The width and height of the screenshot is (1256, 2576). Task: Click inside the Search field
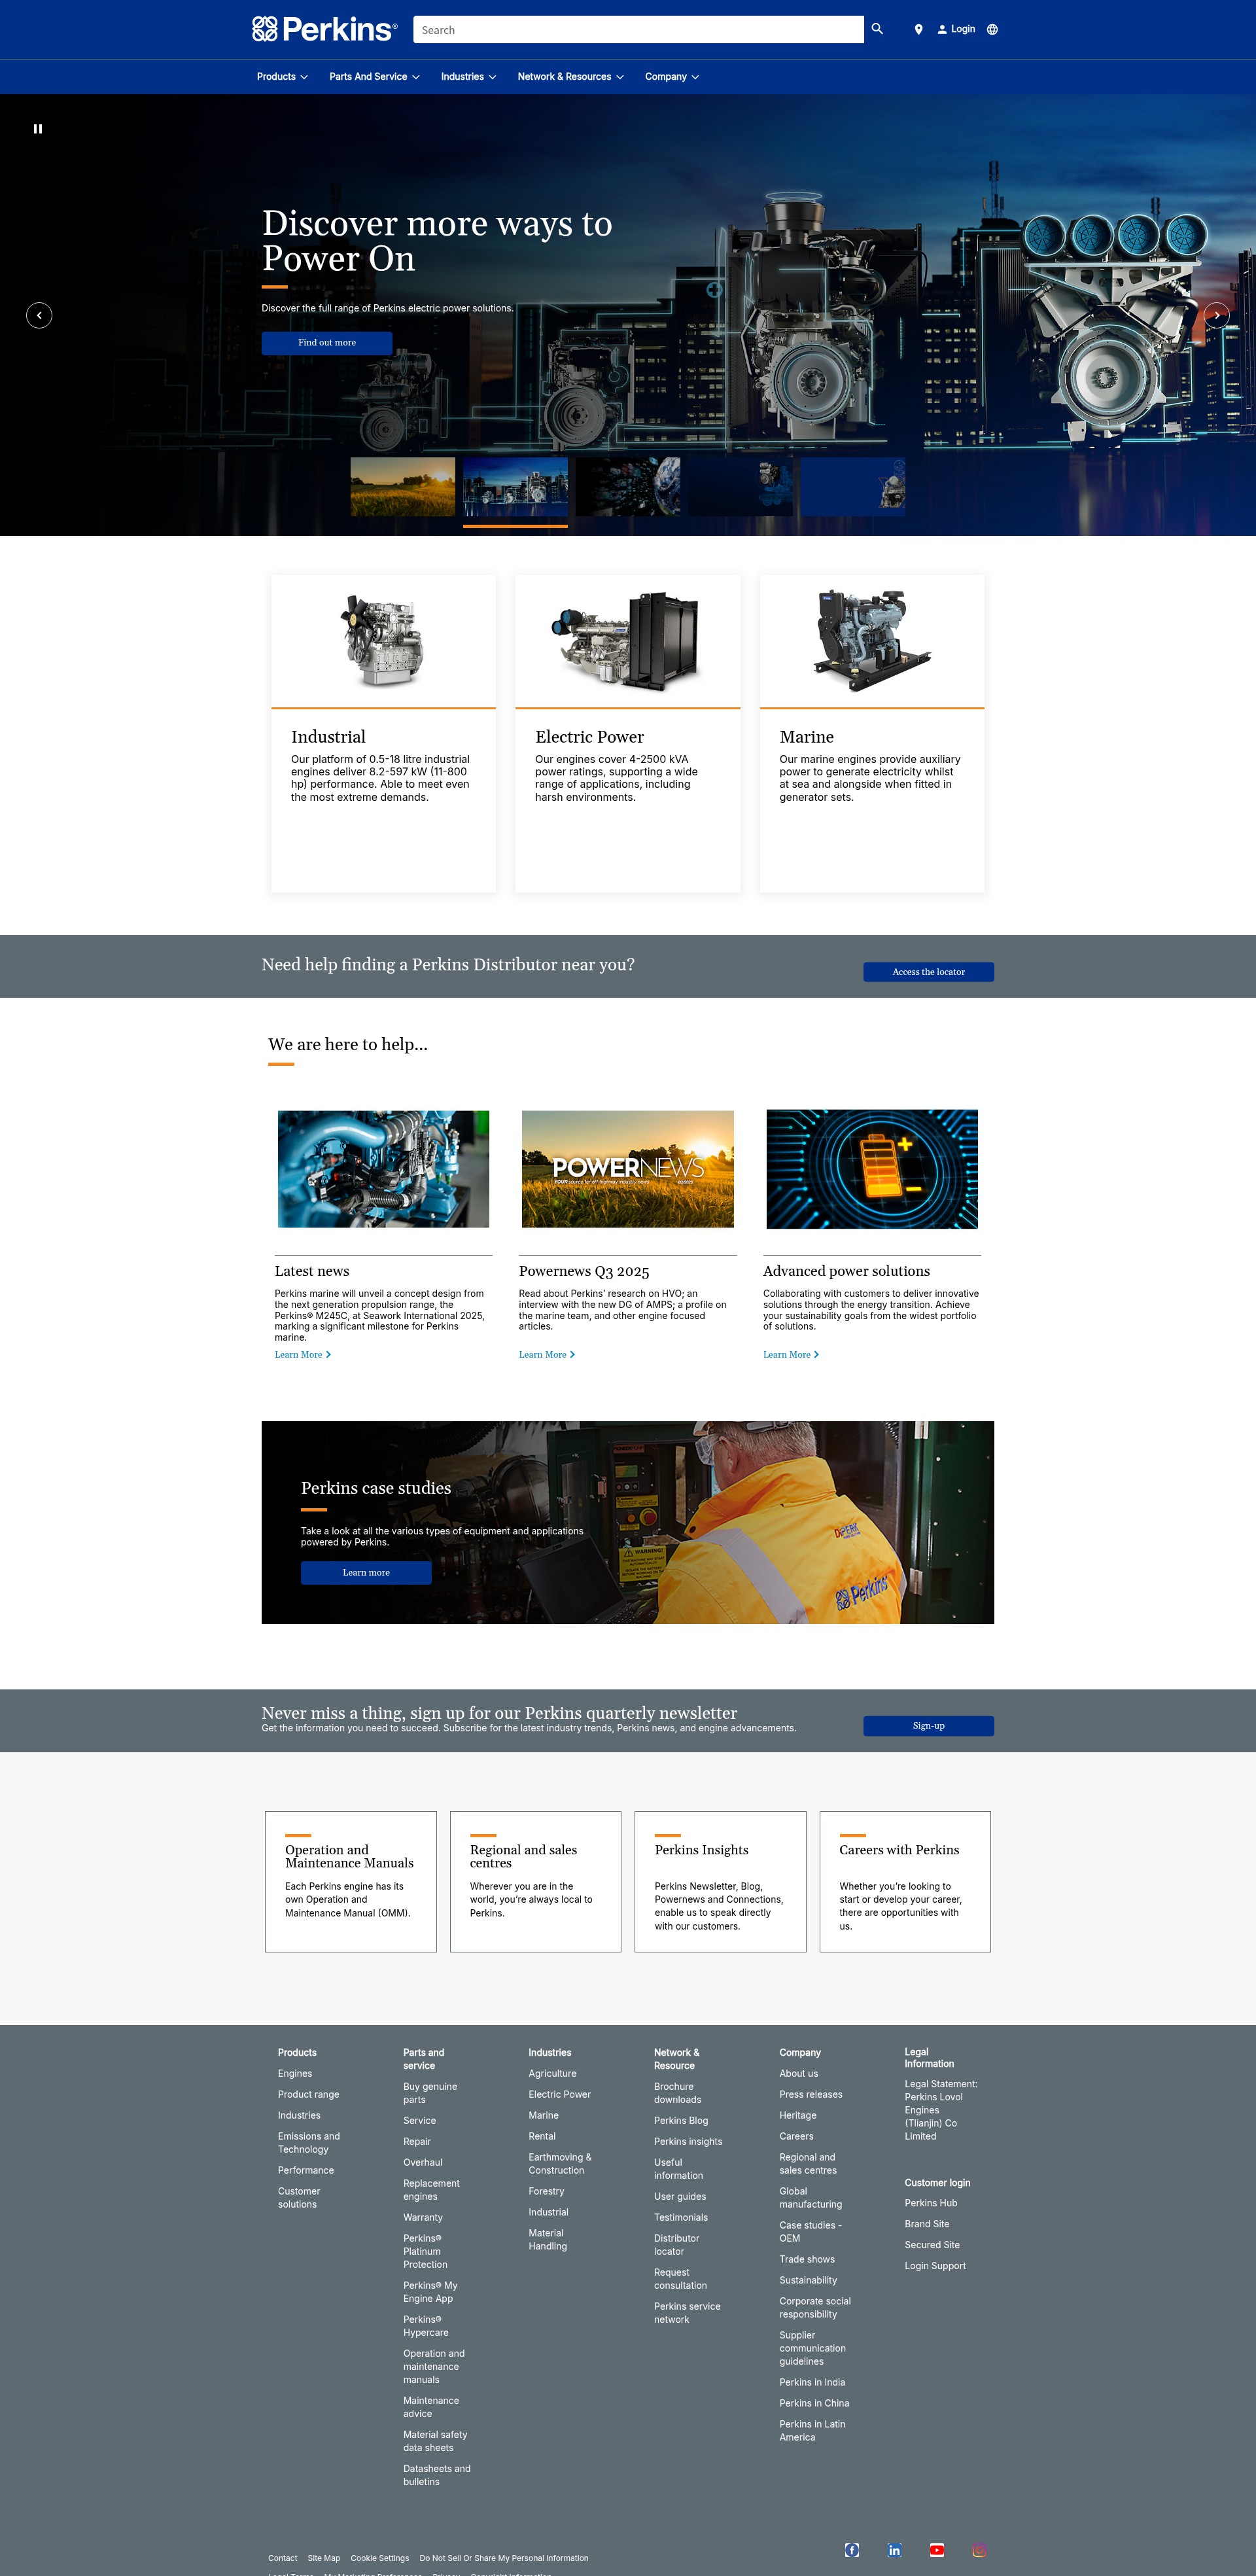638,30
